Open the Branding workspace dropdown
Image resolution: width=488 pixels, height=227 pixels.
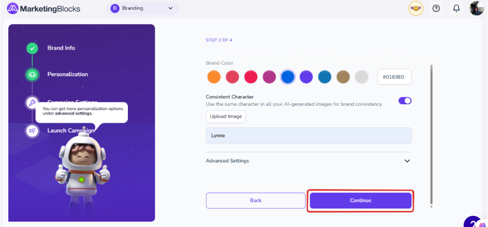[142, 8]
